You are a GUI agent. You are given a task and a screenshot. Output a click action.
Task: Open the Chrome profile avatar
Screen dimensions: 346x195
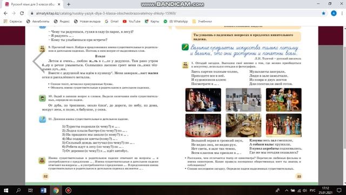coord(334,13)
